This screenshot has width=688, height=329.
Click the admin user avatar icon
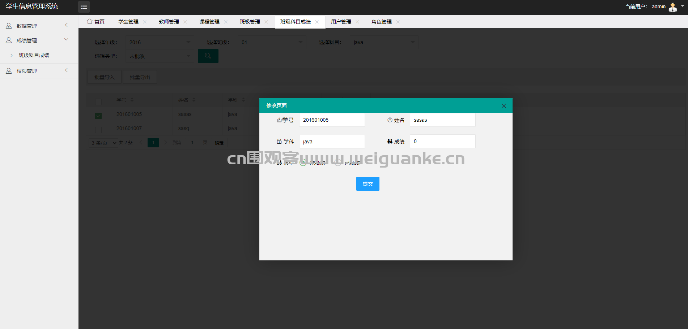pyautogui.click(x=672, y=7)
